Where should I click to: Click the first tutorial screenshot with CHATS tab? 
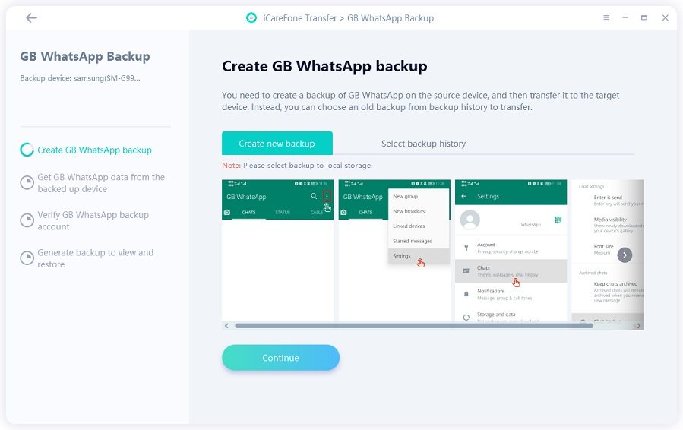coord(278,250)
